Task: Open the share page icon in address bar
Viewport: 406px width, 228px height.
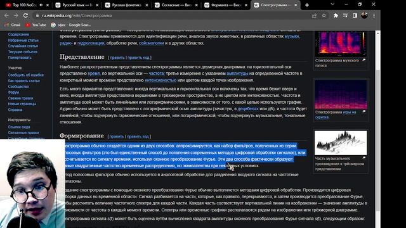Action: (x=315, y=15)
